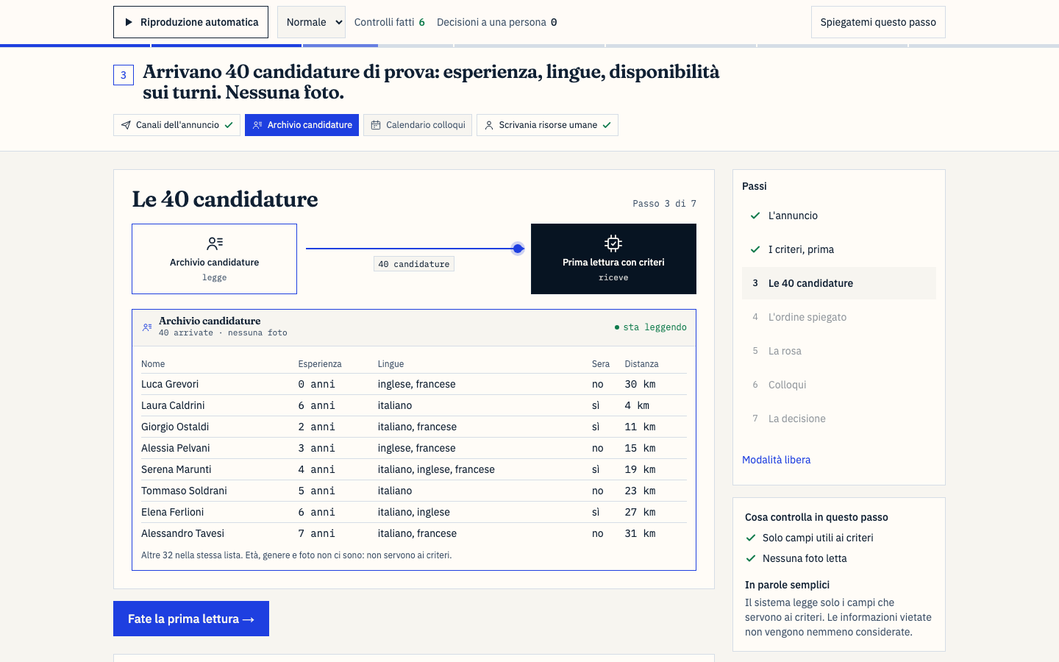Screen dimensions: 1059x662
Task: Select the Serena Marunti row name
Action: click(x=176, y=469)
